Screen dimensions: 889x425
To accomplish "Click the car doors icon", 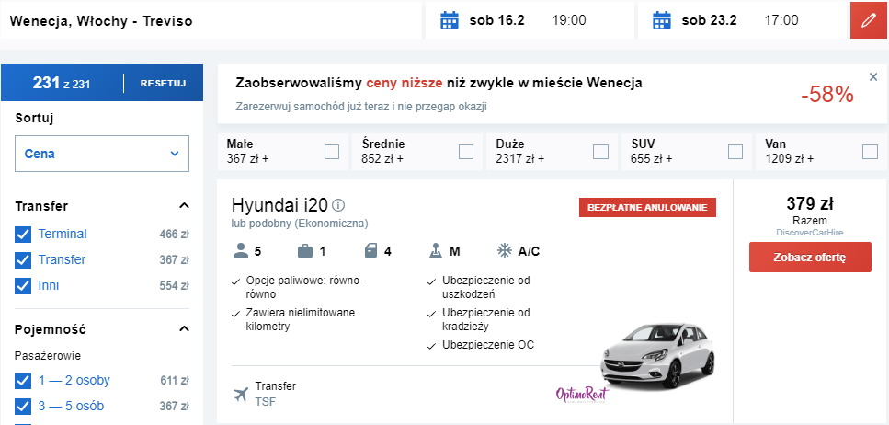I will tap(370, 251).
